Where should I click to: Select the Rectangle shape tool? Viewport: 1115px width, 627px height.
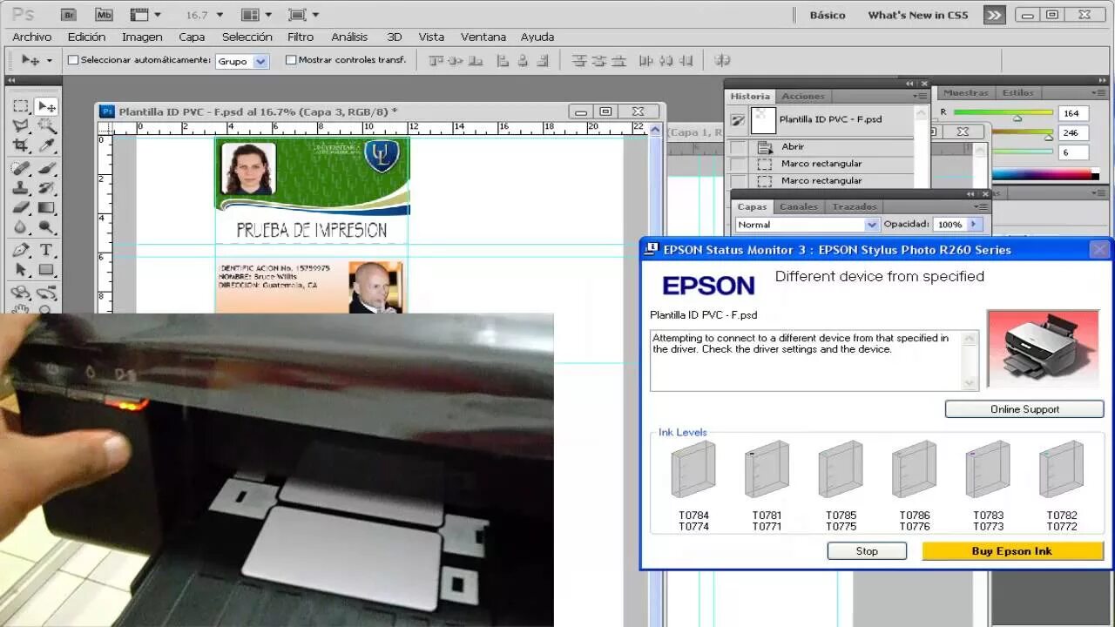pyautogui.click(x=47, y=270)
